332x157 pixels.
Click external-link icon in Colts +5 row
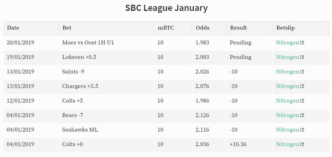(302, 101)
